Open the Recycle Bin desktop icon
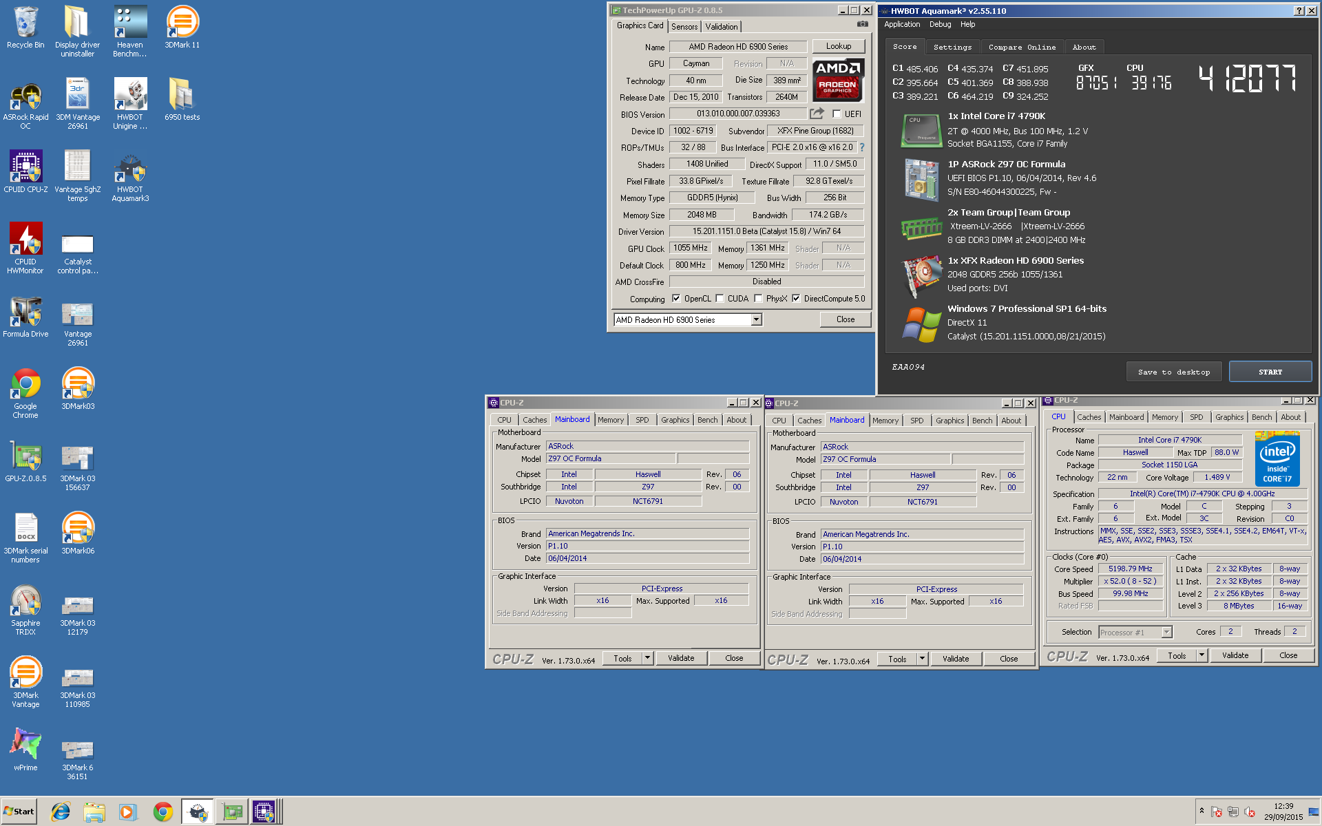 (x=25, y=28)
